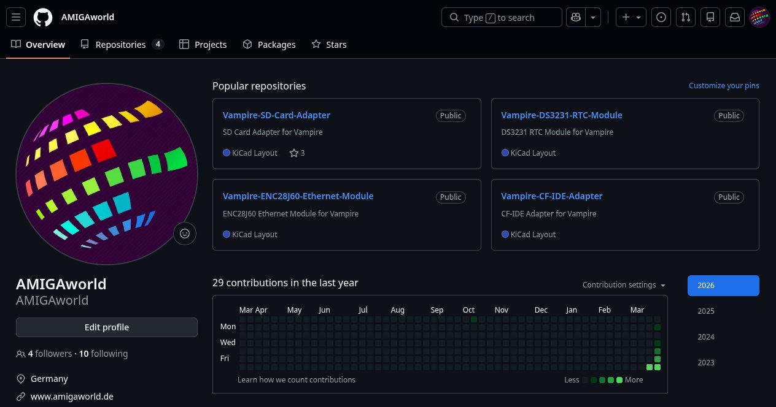The height and width of the screenshot is (407, 776).
Task: Open Vampire-SD-Card-Adapter repository link
Action: pos(276,115)
